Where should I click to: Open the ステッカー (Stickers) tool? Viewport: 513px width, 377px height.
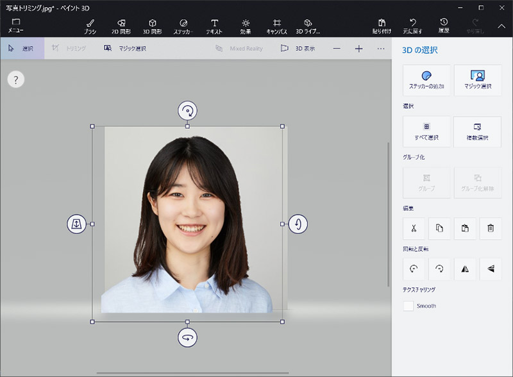(x=183, y=26)
